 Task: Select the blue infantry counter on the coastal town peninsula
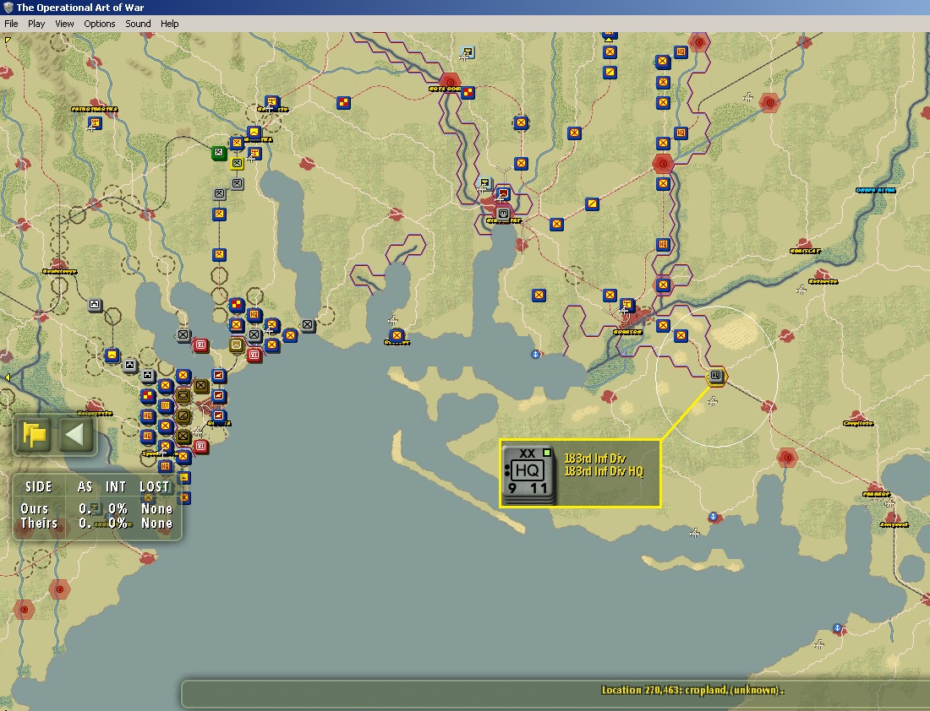point(397,335)
